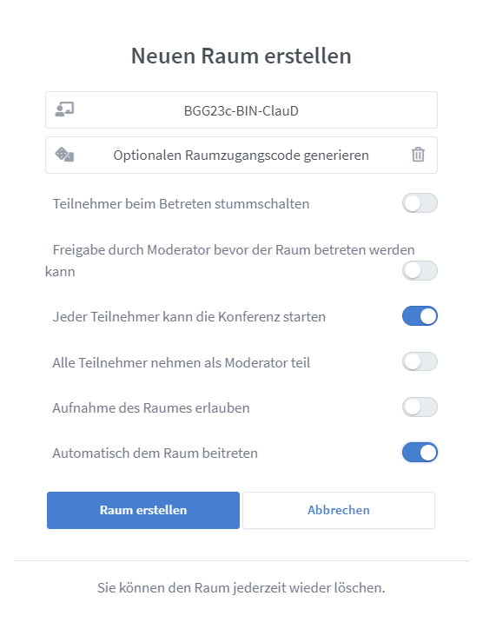The width and height of the screenshot is (483, 642).
Task: Click label 'Aufnahme des Raumes erlauben'
Action: click(151, 408)
